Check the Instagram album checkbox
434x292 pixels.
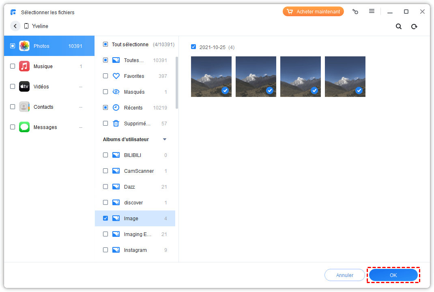105,250
